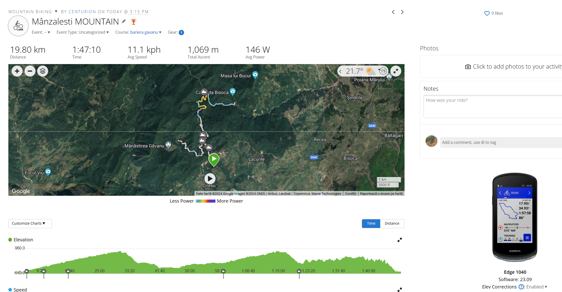This screenshot has height=292, width=562.
Task: Click elevation lap marker near 58:20
Action: tap(224, 271)
